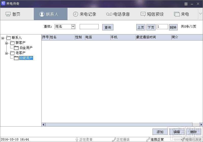Collapse the 联系人 root tree node

3,38
